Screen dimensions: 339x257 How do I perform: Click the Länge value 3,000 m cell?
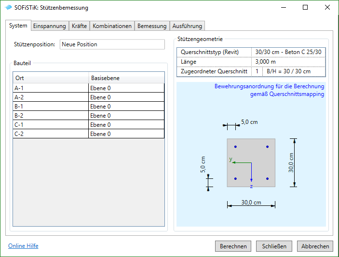[288, 62]
